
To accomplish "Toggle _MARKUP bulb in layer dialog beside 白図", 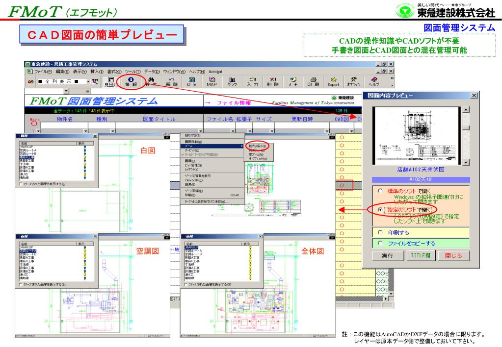I will click(85, 147).
